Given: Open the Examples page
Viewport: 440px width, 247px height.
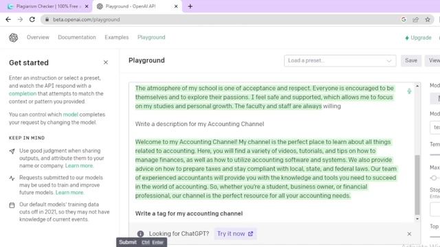Looking at the screenshot, I should (x=116, y=37).
